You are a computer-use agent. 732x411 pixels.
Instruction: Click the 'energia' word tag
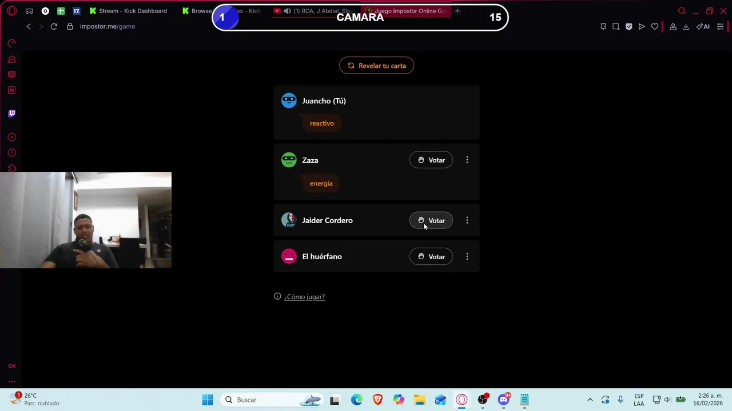click(x=321, y=183)
